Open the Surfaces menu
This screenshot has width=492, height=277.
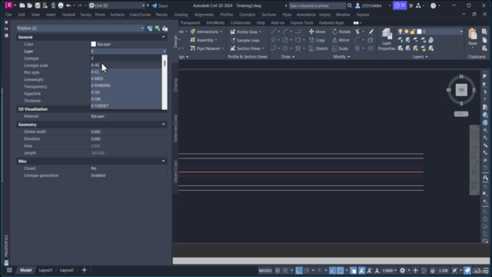117,15
